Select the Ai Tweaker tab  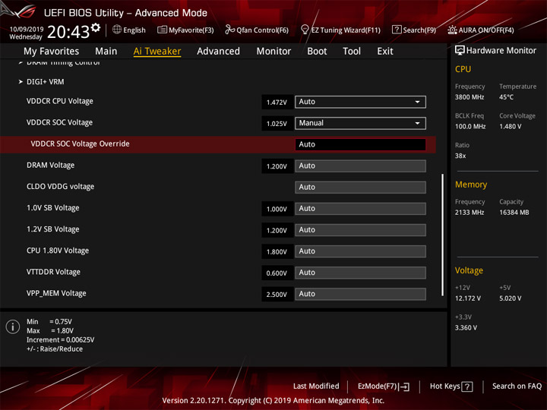[157, 52]
